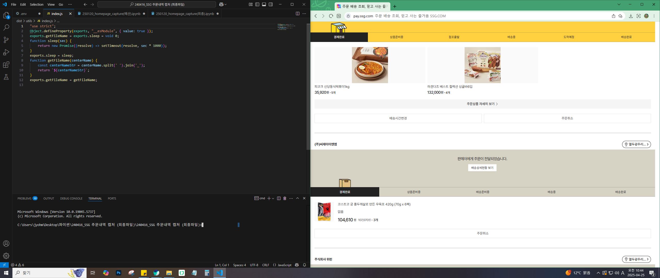The height and width of the screenshot is (278, 660).
Task: Open editor more actions ellipsis
Action: 304,14
